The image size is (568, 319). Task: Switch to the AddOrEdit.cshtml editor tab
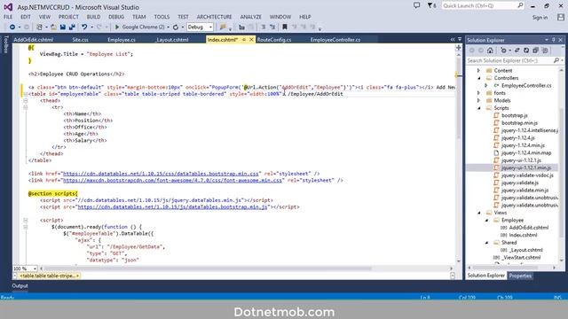click(34, 40)
